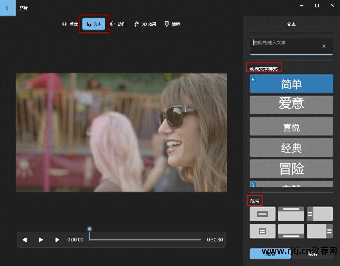
Task: Step forward one frame
Action: coord(57,240)
